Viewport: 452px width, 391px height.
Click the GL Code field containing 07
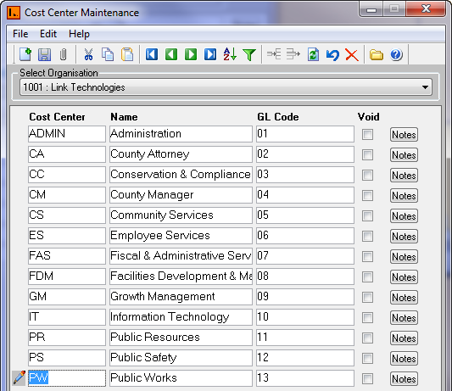pyautogui.click(x=305, y=256)
